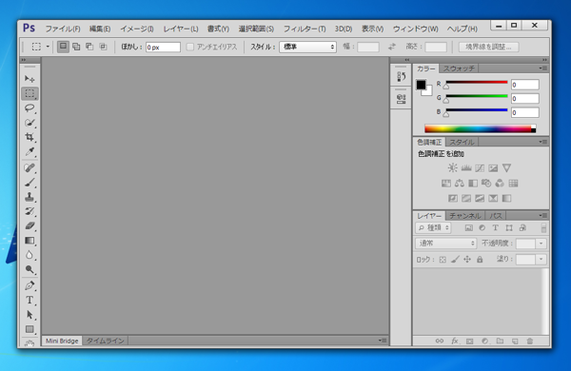The height and width of the screenshot is (371, 571).
Task: Enable the アンチエイリアス checkbox
Action: (x=189, y=47)
